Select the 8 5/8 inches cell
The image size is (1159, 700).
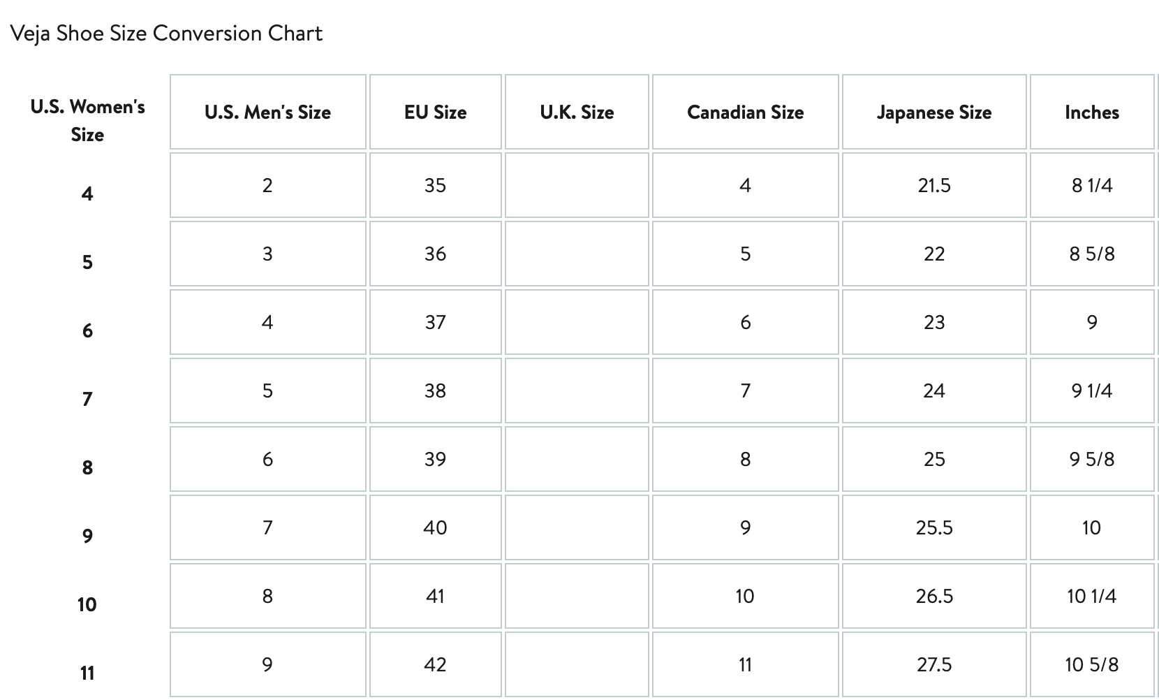(x=1091, y=254)
